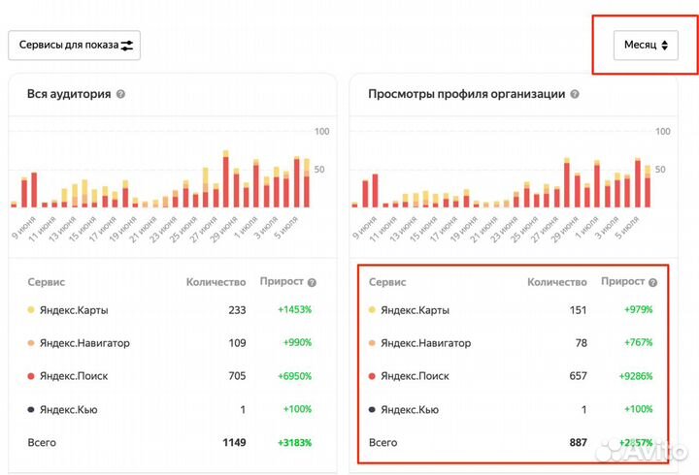The width and height of the screenshot is (699, 475).
Task: Click the yellow Яндекс.Карты legend dot, left table
Action: pyautogui.click(x=31, y=310)
